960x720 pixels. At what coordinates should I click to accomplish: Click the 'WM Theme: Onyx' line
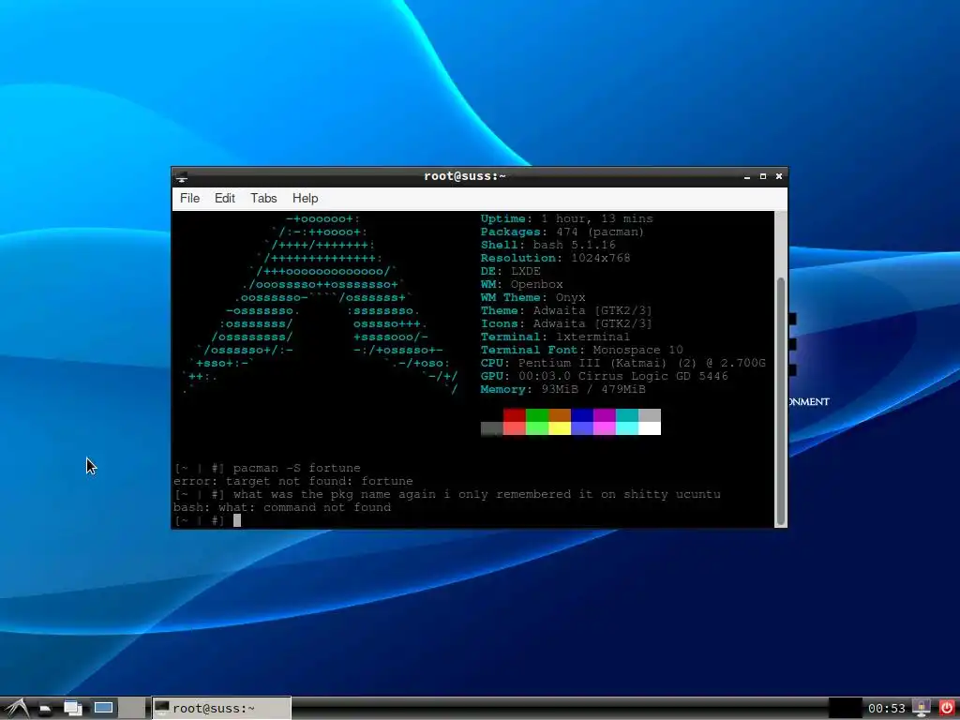pos(532,297)
